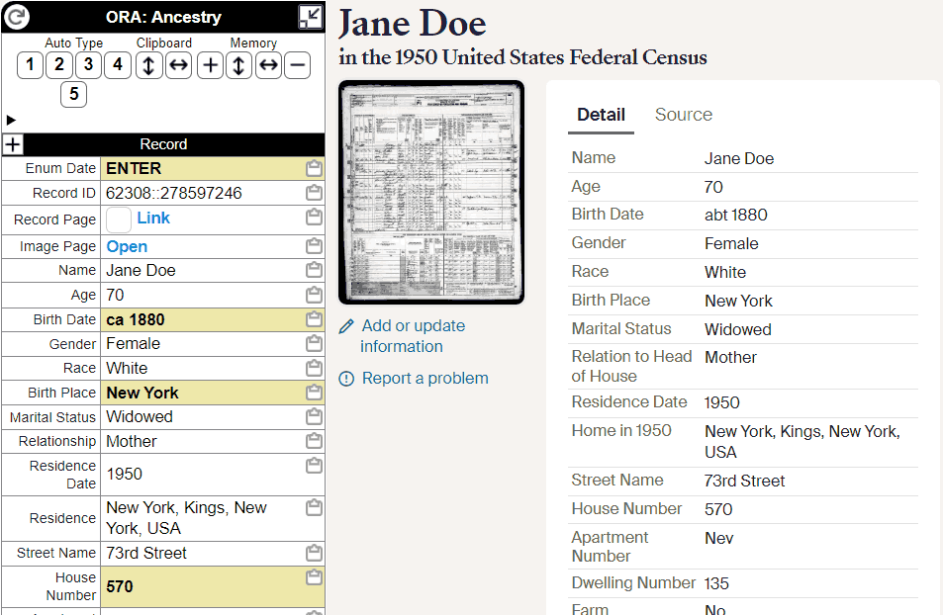
Task: Click Auto Type button 2
Action: pyautogui.click(x=59, y=64)
